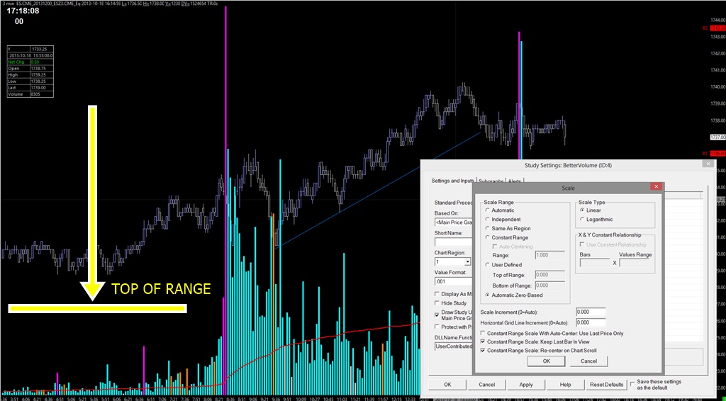Choose Same As Region scale range
Screen dimensions: 726x401
487,228
